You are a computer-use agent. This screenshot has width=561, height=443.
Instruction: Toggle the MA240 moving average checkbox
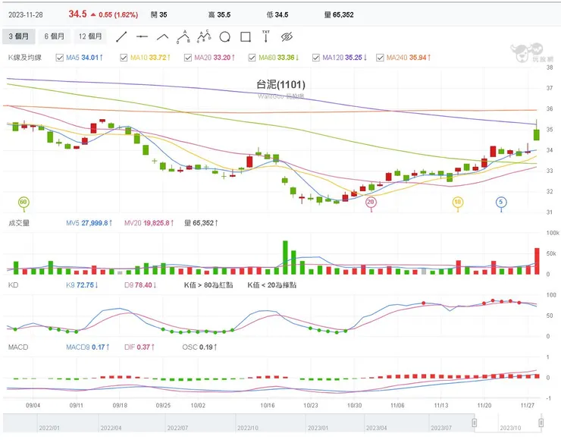point(381,58)
